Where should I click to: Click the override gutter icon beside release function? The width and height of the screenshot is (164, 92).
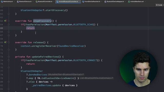[5, 42]
